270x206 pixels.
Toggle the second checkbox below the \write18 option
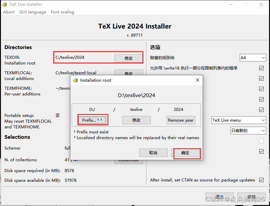(x=261, y=79)
